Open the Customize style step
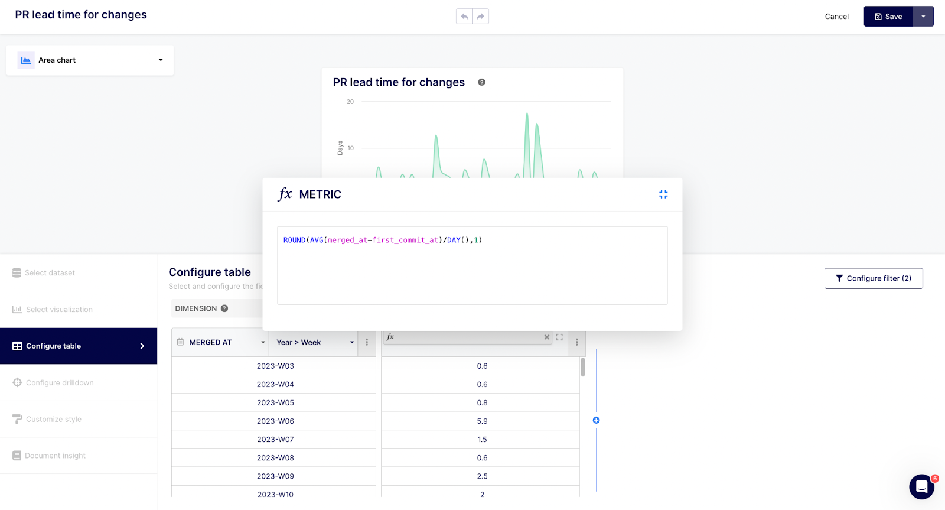This screenshot has height=510, width=945. 53,419
